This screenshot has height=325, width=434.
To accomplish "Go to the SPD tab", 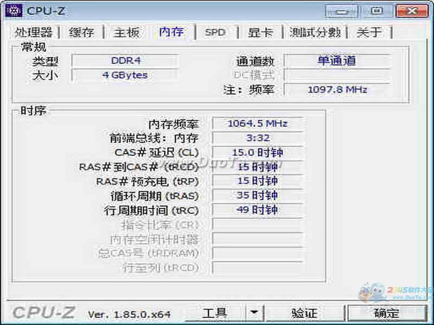I will click(215, 32).
